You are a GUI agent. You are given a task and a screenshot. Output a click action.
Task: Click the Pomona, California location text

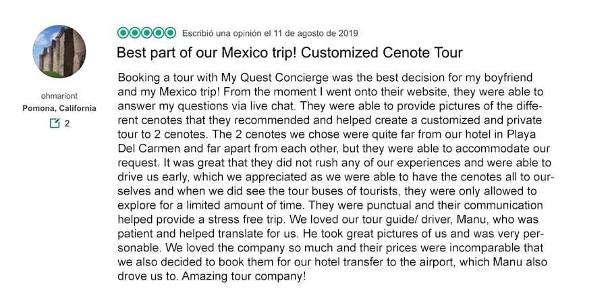tap(59, 108)
